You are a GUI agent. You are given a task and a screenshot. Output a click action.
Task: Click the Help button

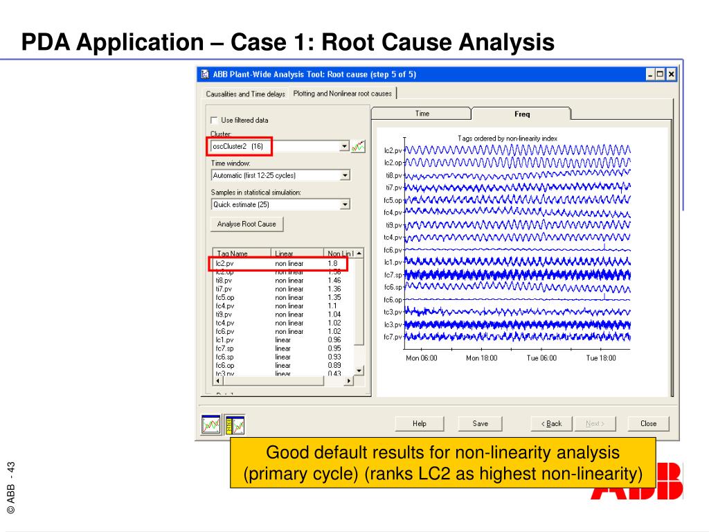419,423
